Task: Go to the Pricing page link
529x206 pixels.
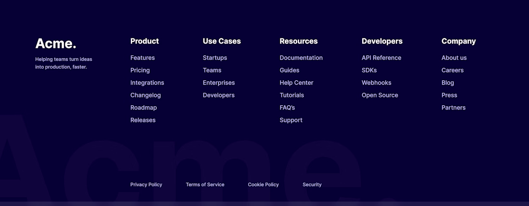Action: (140, 71)
